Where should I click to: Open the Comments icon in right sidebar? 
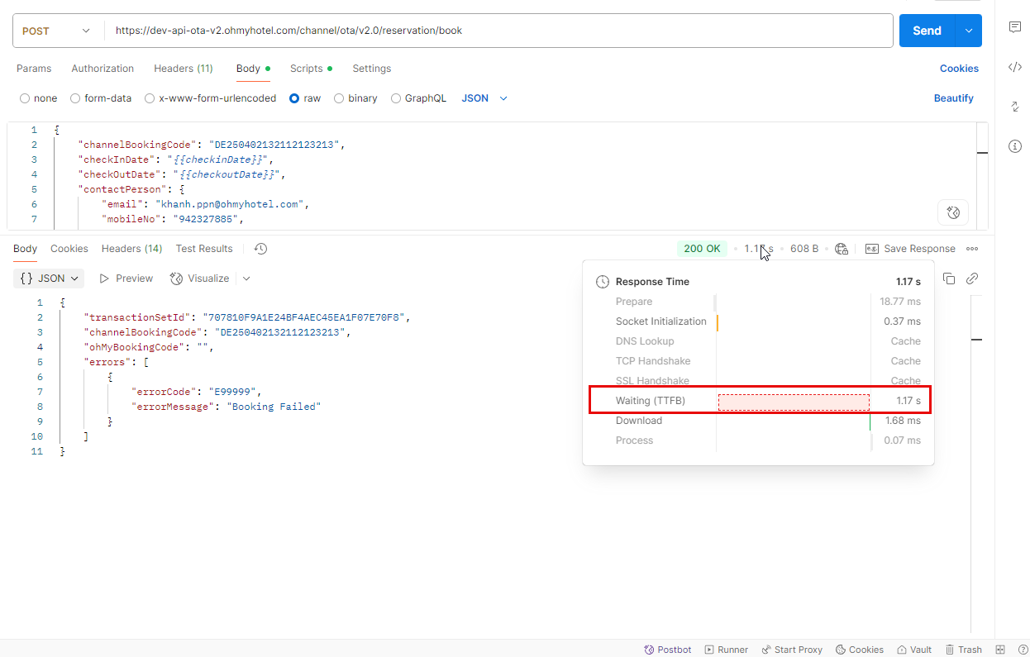coord(1015,27)
